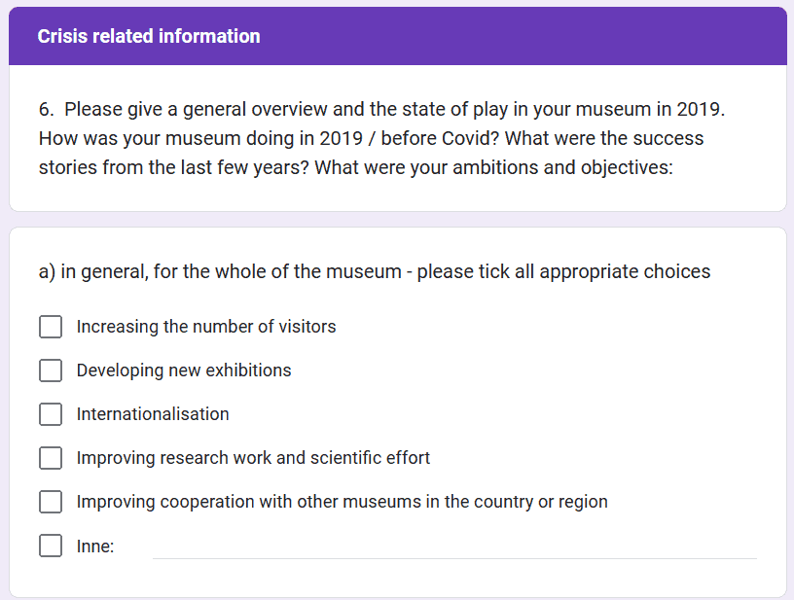Image resolution: width=794 pixels, height=600 pixels.
Task: Click 'ambitions and objectives' text in question
Action: click(562, 167)
